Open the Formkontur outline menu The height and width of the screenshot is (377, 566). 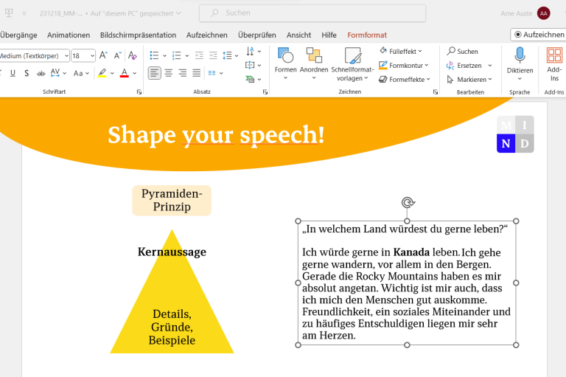click(x=404, y=66)
